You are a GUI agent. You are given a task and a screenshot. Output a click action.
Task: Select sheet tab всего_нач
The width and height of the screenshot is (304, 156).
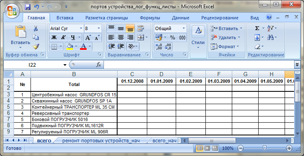165,140
